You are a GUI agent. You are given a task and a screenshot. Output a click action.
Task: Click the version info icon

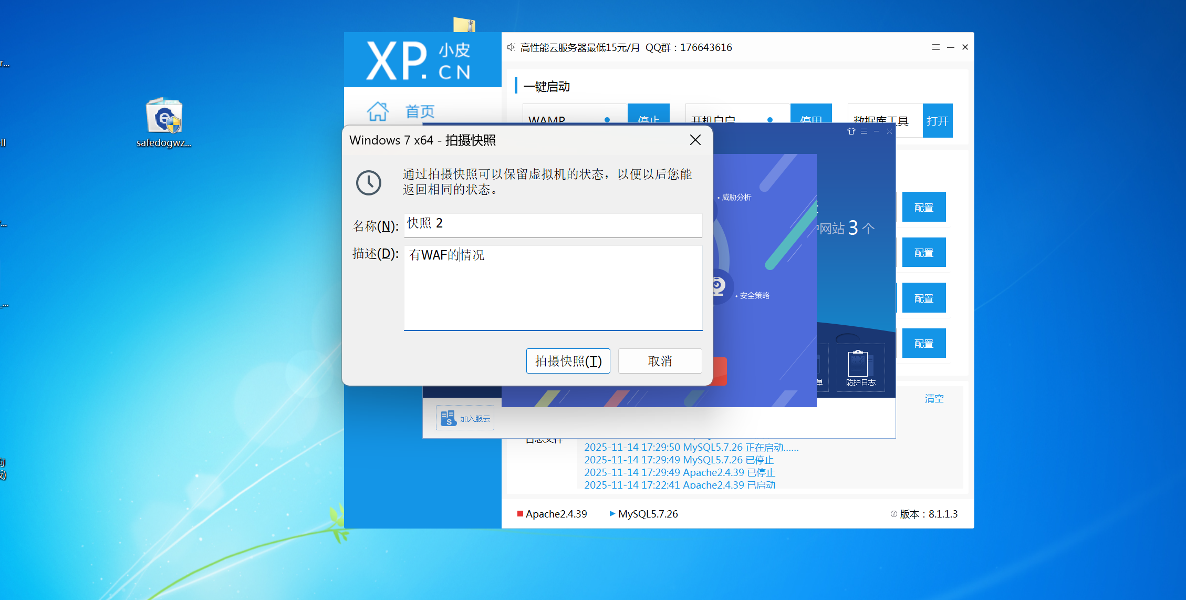(893, 514)
